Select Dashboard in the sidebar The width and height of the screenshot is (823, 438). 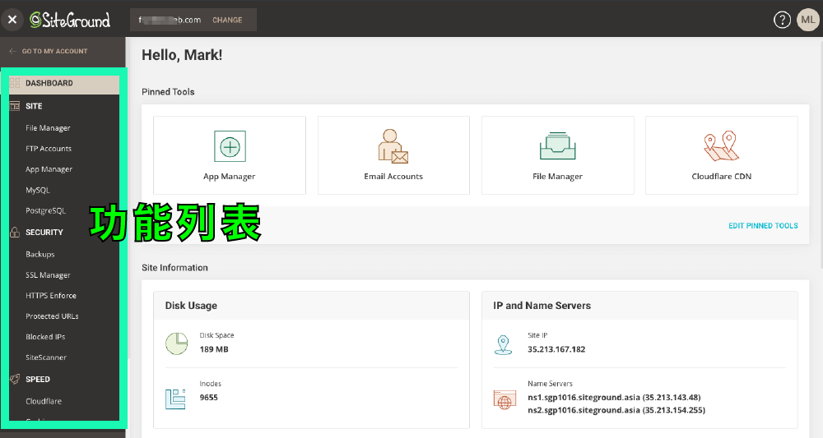click(x=64, y=83)
